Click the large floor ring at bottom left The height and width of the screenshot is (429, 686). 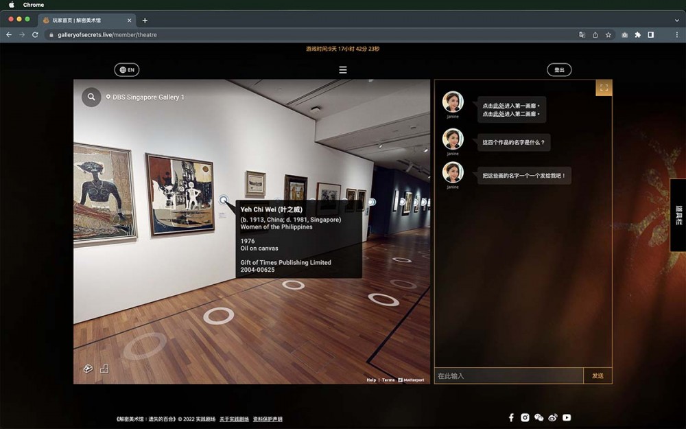[x=145, y=346]
